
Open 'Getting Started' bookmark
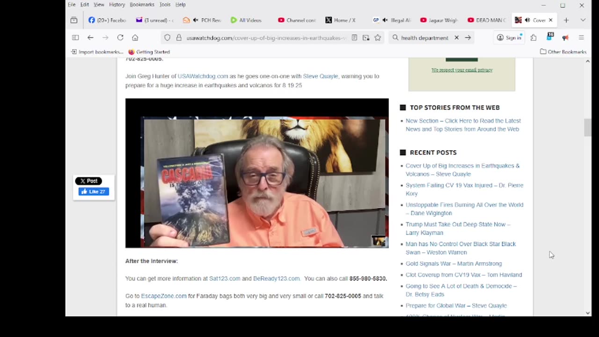pos(149,52)
